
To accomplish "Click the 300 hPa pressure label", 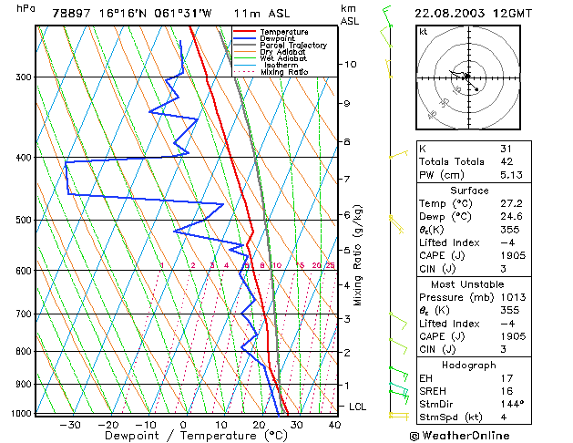I will coord(24,77).
